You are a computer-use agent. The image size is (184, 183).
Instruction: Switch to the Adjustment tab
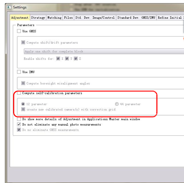pyautogui.click(x=20, y=18)
